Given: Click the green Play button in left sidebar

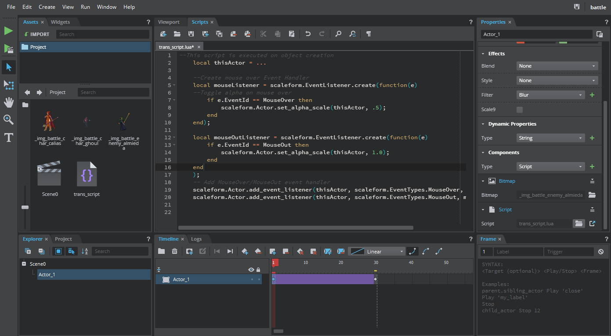Looking at the screenshot, I should tap(8, 31).
